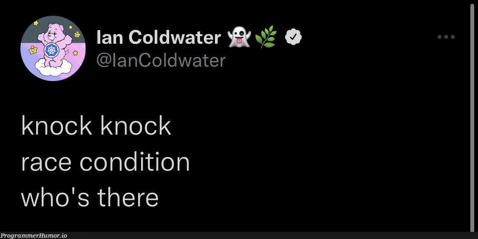Click the verified checkmark badge

coord(293,37)
